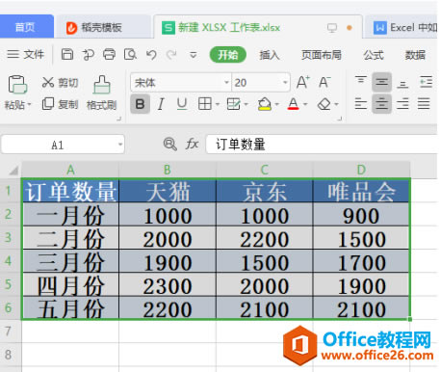Switch to the 插入 Insert tab
Viewport: 440px width, 372px height.
(270, 55)
